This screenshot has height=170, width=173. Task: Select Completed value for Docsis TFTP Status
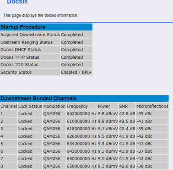(77, 57)
